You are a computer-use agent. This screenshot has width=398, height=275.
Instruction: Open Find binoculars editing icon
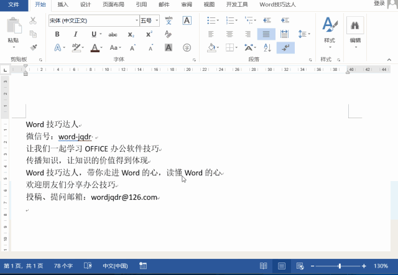pyautogui.click(x=355, y=25)
